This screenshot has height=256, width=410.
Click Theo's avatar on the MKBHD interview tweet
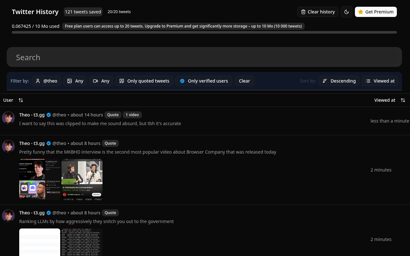(8, 146)
